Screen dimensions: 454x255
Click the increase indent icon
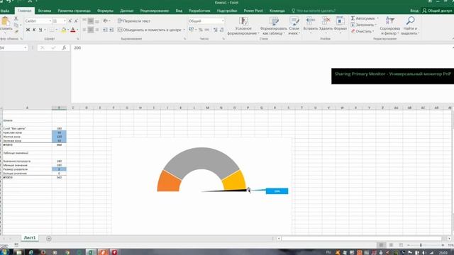(x=111, y=30)
